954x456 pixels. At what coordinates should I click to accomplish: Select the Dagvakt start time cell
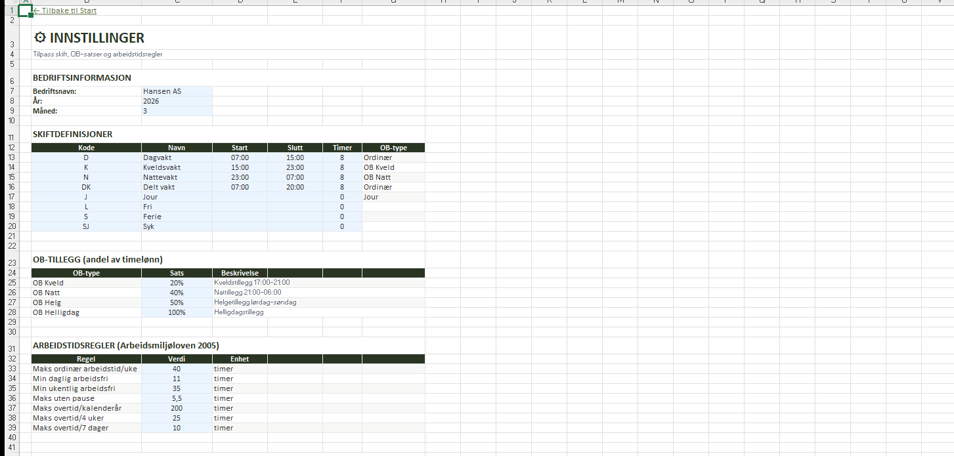[x=240, y=157]
